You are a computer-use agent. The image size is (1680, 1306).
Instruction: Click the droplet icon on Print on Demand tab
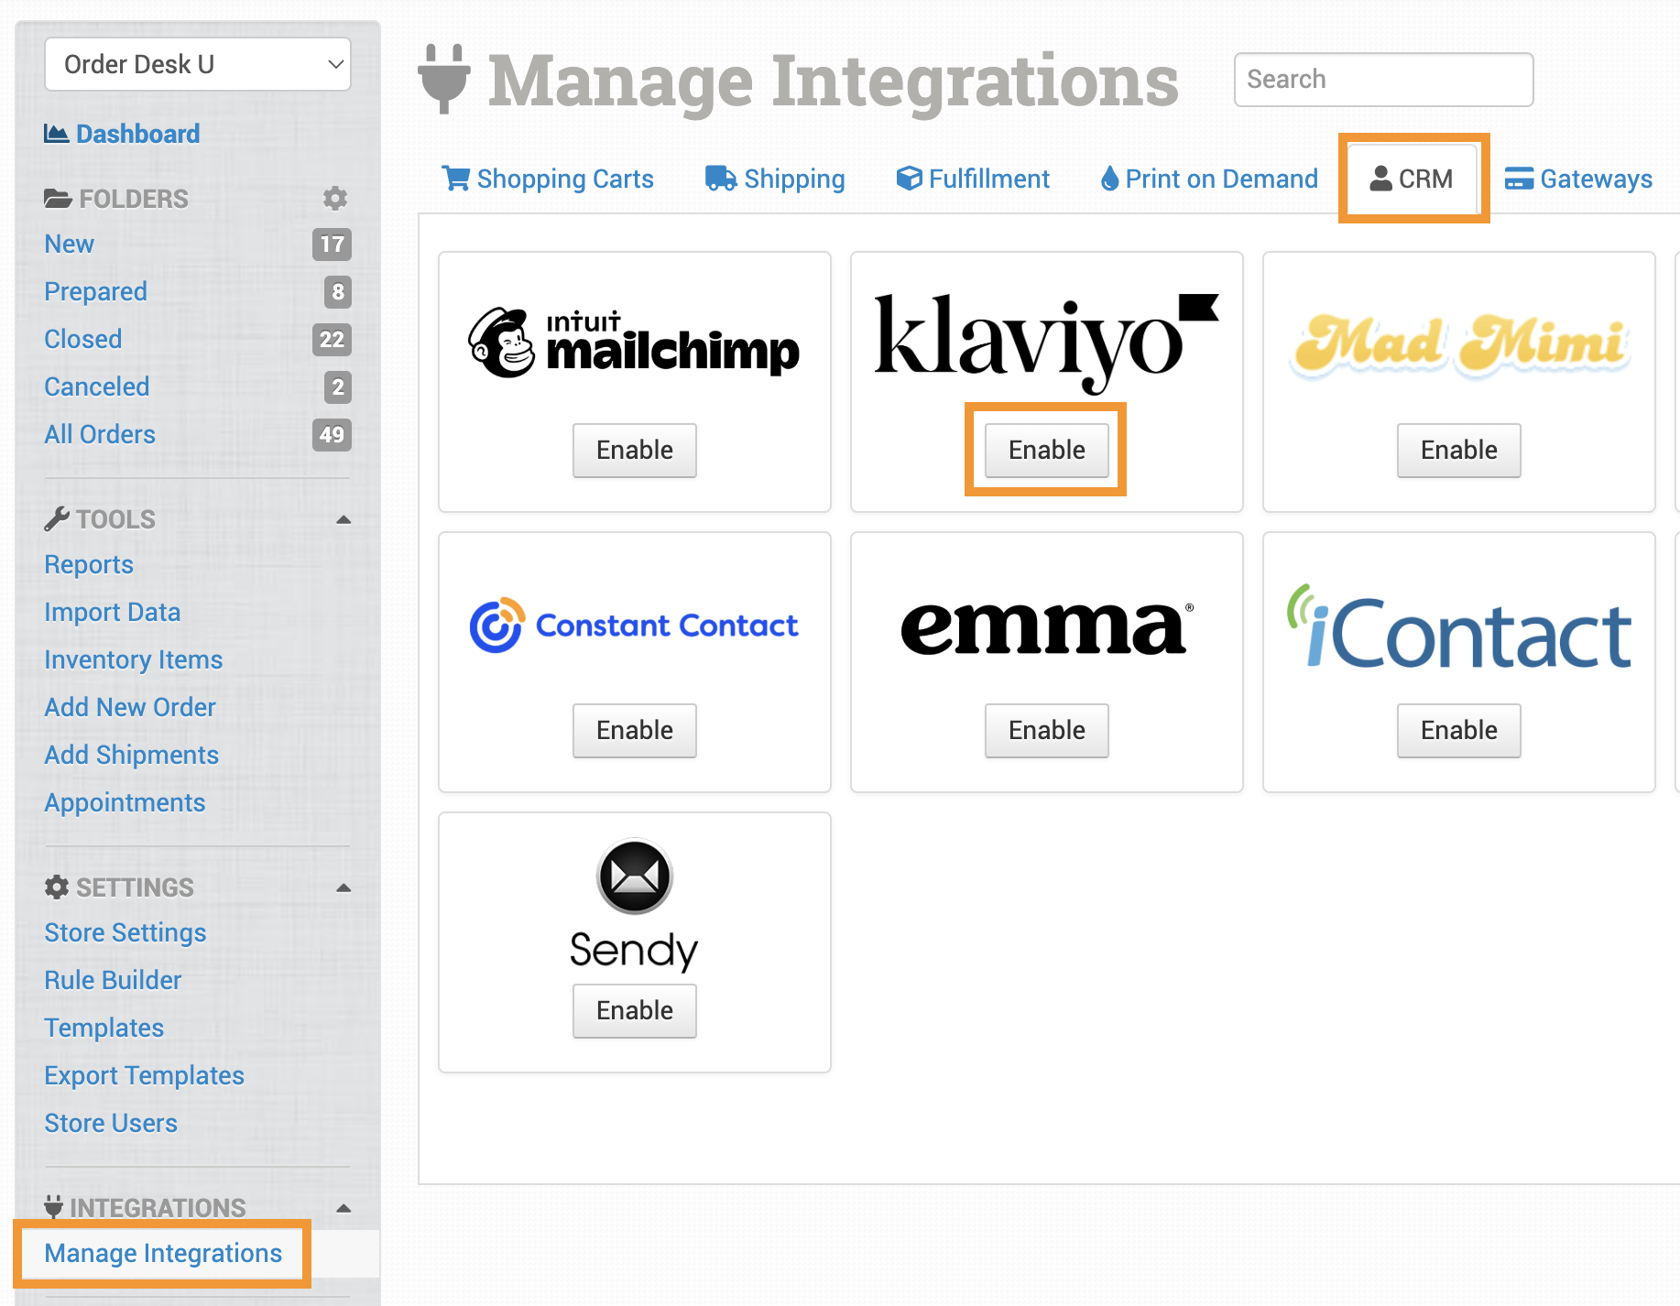[1109, 178]
